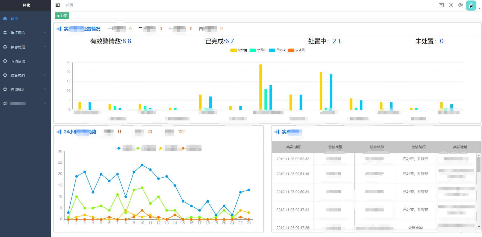Screen dimensions: 482x237
Task: Click the 信息处理 sidebar icon
Action: click(x=5, y=47)
